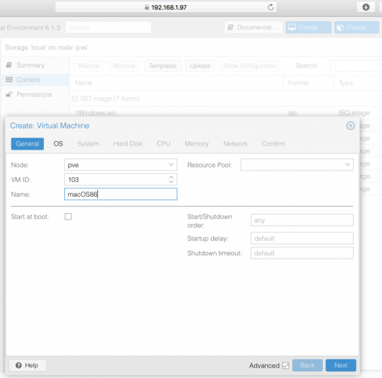Switch to the OS tab
Image resolution: width=382 pixels, height=378 pixels.
click(58, 144)
